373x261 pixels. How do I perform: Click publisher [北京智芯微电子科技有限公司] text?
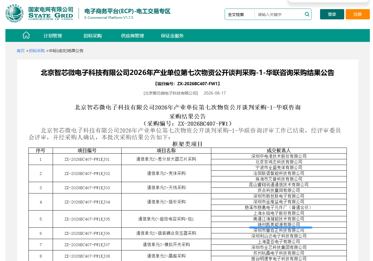pyautogui.click(x=171, y=93)
